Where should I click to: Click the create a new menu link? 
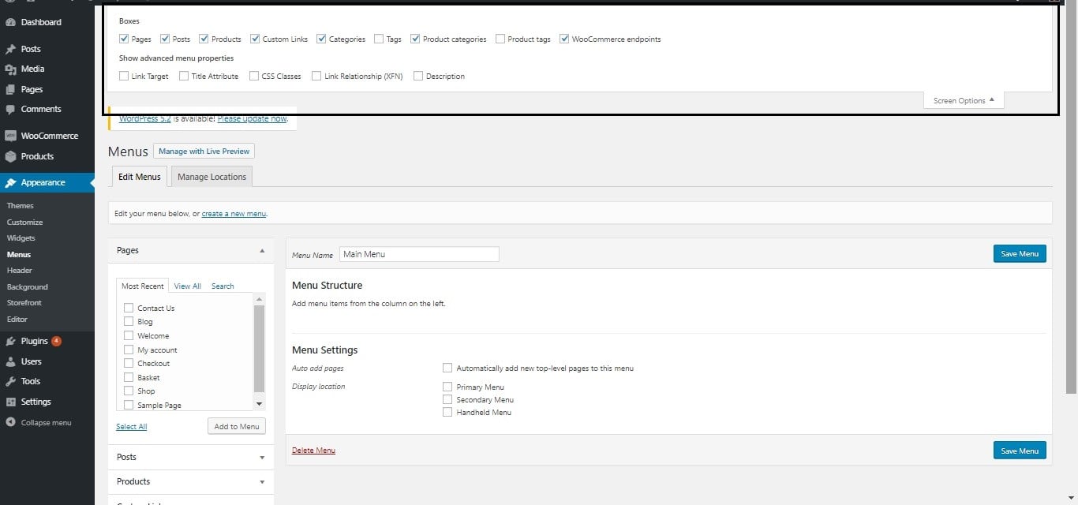234,214
